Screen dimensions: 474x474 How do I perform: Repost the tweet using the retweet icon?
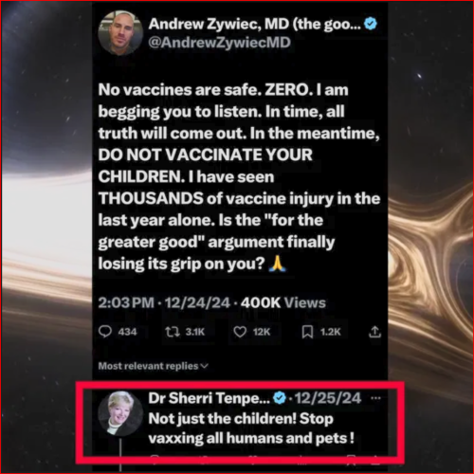(173, 332)
